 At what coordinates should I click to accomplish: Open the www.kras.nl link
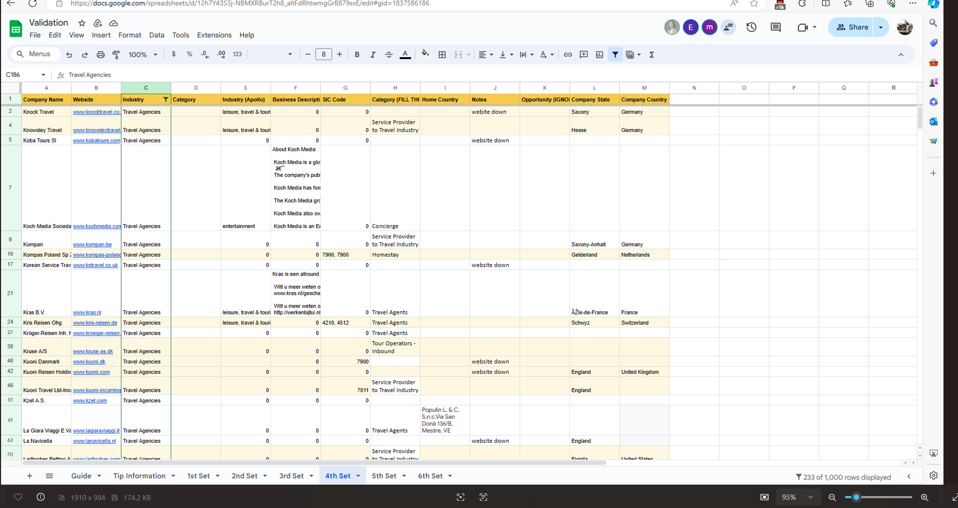click(x=87, y=313)
